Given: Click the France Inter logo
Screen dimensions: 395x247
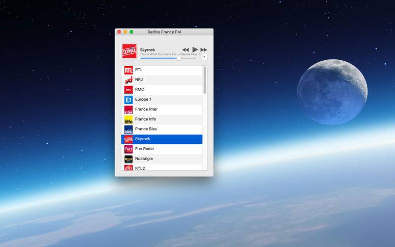Looking at the screenshot, I should (x=128, y=110).
